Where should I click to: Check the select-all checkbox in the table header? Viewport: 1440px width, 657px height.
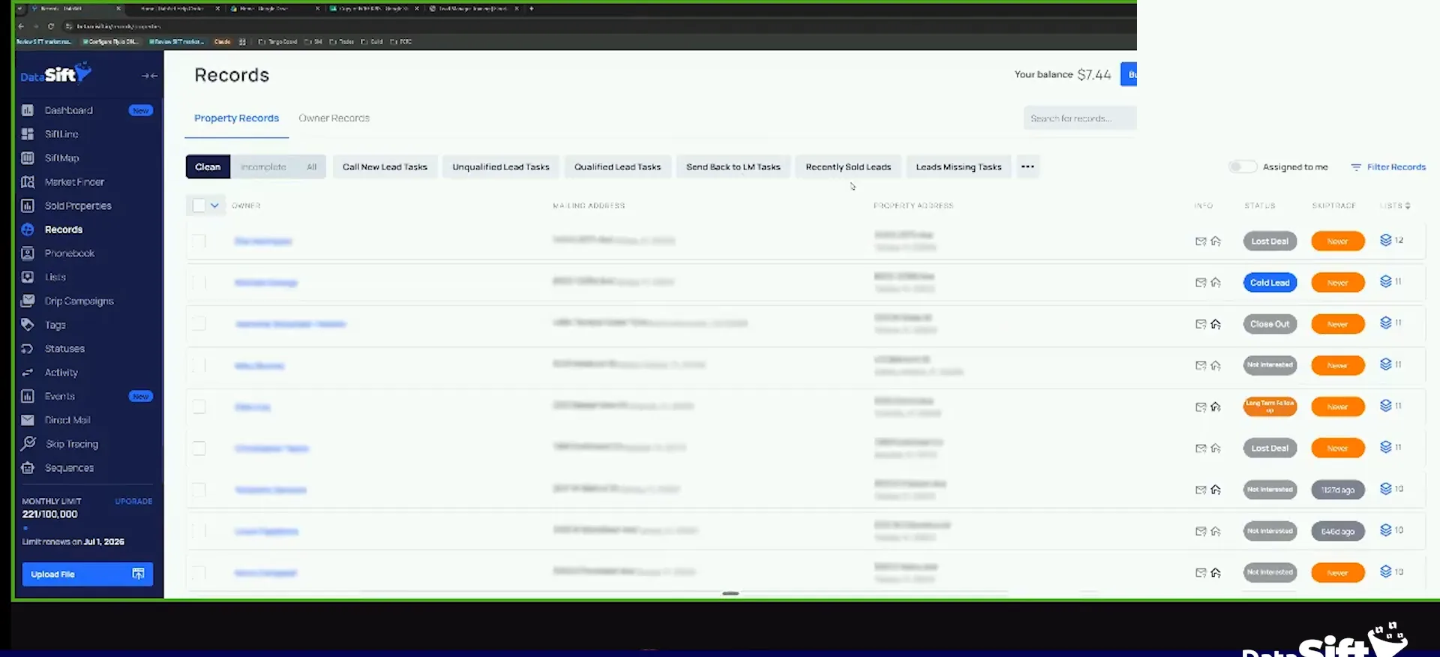(x=199, y=205)
